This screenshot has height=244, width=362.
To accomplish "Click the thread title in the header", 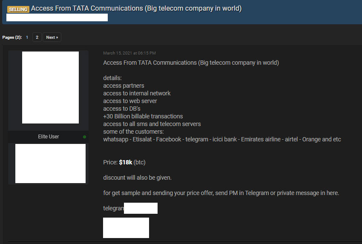I will (x=136, y=9).
